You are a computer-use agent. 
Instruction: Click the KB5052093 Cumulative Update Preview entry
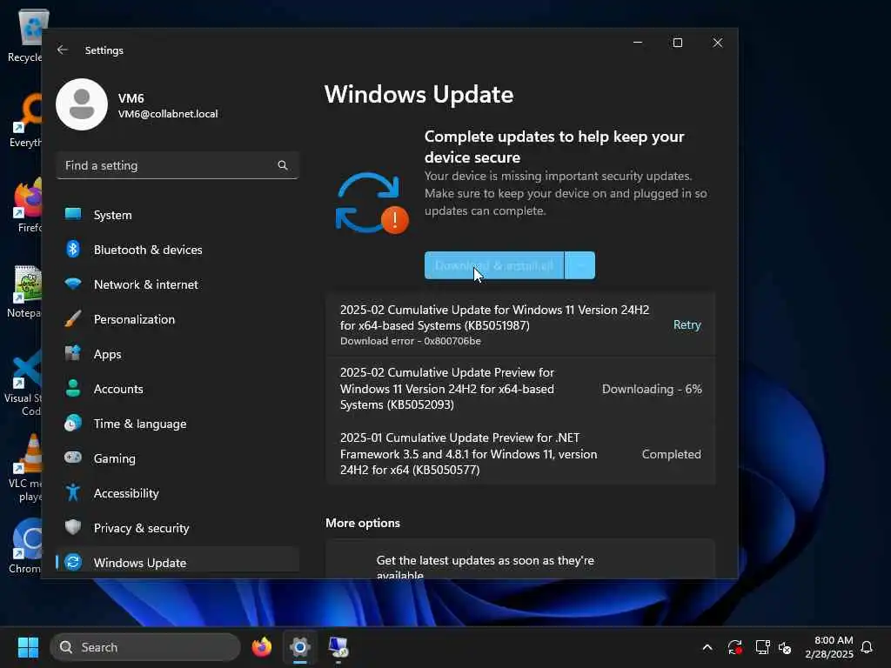[520, 389]
